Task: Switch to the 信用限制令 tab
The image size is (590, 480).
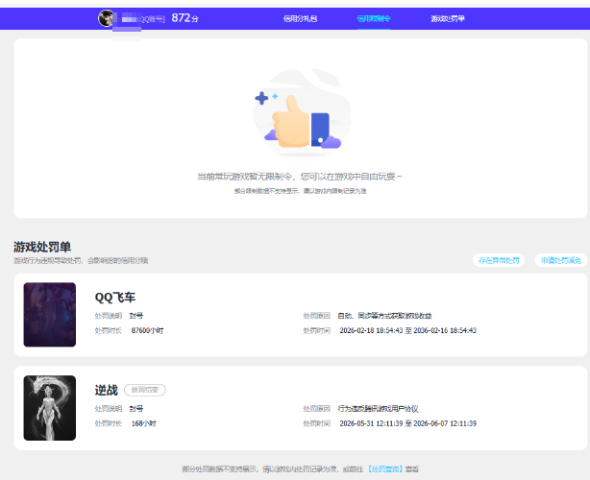Action: 373,18
